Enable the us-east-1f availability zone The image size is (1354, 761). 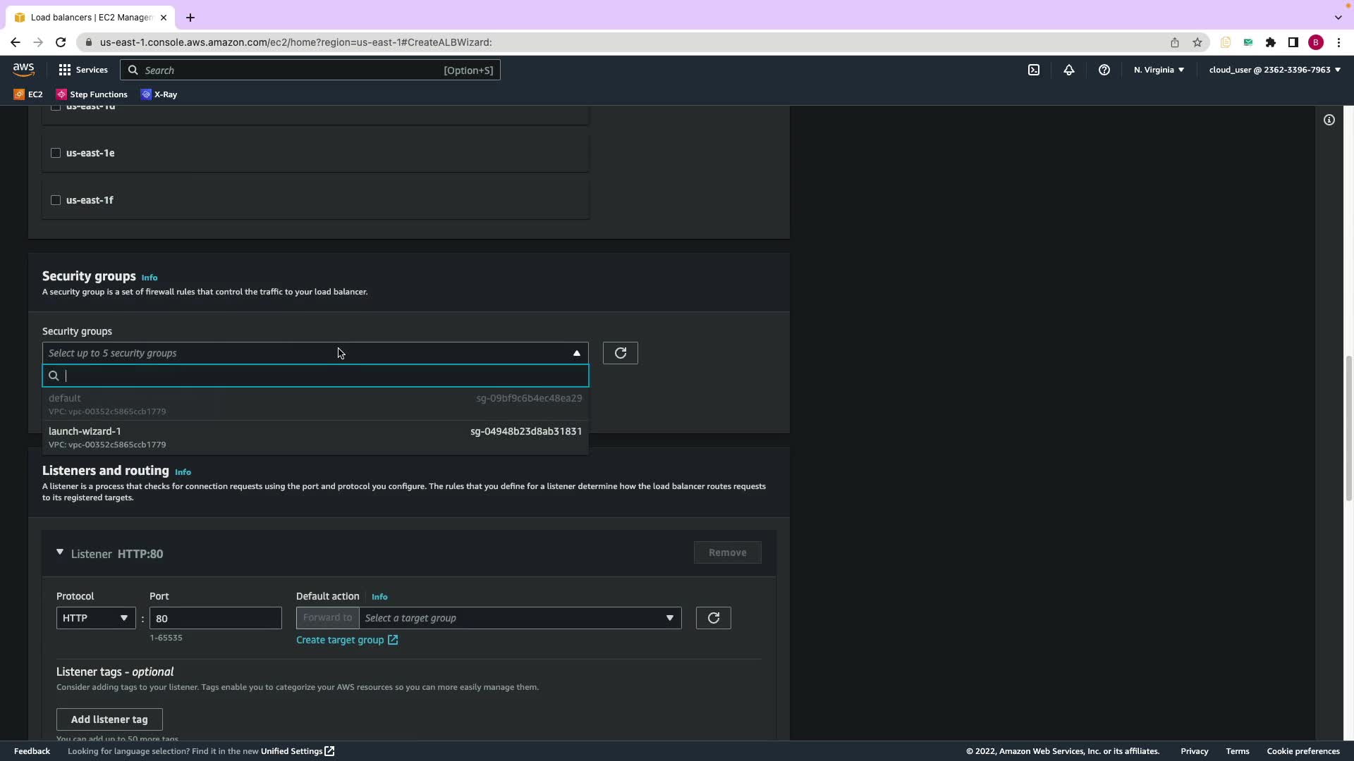click(x=56, y=200)
